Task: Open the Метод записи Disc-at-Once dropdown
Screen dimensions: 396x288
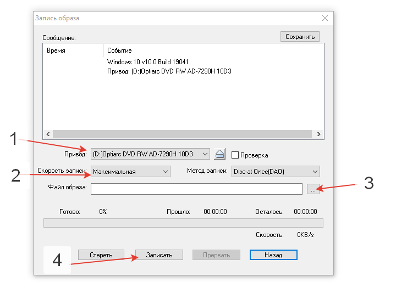Action: tap(276, 172)
